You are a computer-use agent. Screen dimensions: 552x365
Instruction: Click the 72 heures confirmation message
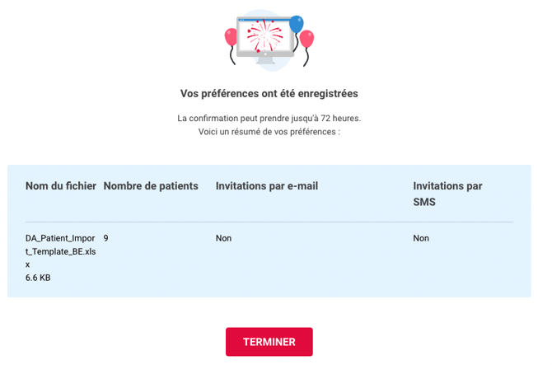269,118
